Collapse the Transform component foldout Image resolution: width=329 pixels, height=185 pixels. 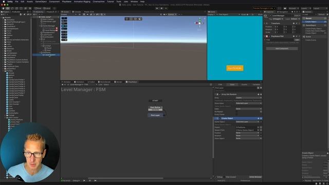click(265, 23)
